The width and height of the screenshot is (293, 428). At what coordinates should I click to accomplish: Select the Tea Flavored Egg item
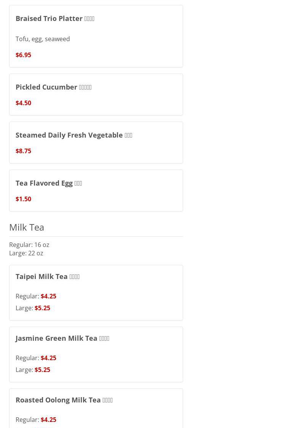(x=49, y=183)
